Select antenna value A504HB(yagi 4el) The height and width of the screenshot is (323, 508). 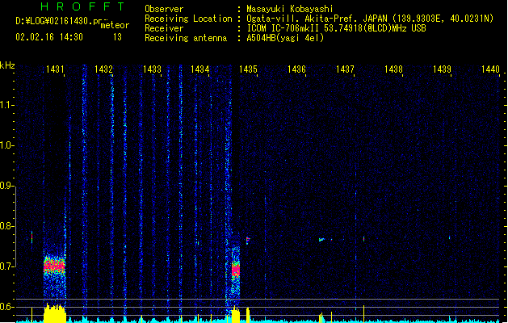(285, 38)
